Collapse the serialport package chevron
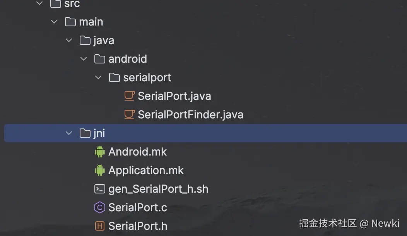This screenshot has height=236, width=407. [98, 77]
